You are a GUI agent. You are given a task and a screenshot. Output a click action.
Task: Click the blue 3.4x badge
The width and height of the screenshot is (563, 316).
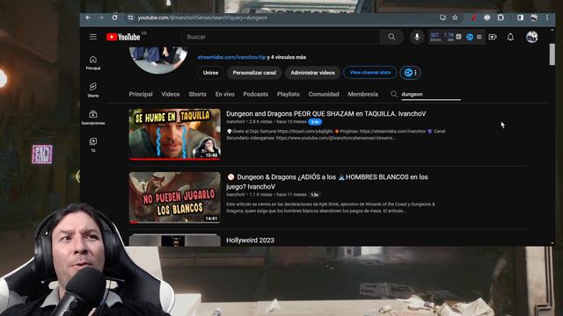pos(315,122)
